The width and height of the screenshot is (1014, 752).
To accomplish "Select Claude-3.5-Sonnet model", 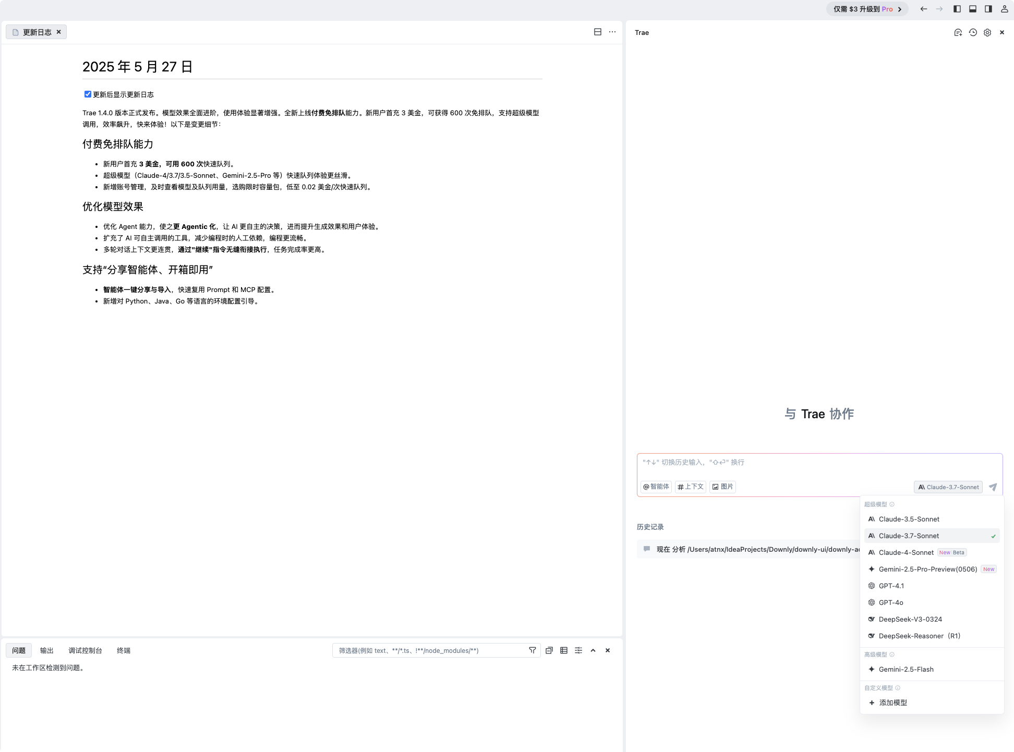I will click(932, 519).
